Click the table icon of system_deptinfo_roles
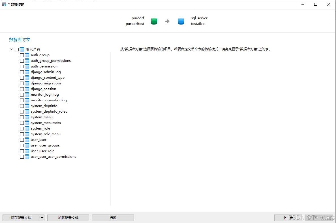Screen dimensions: 336x223 point(27,112)
